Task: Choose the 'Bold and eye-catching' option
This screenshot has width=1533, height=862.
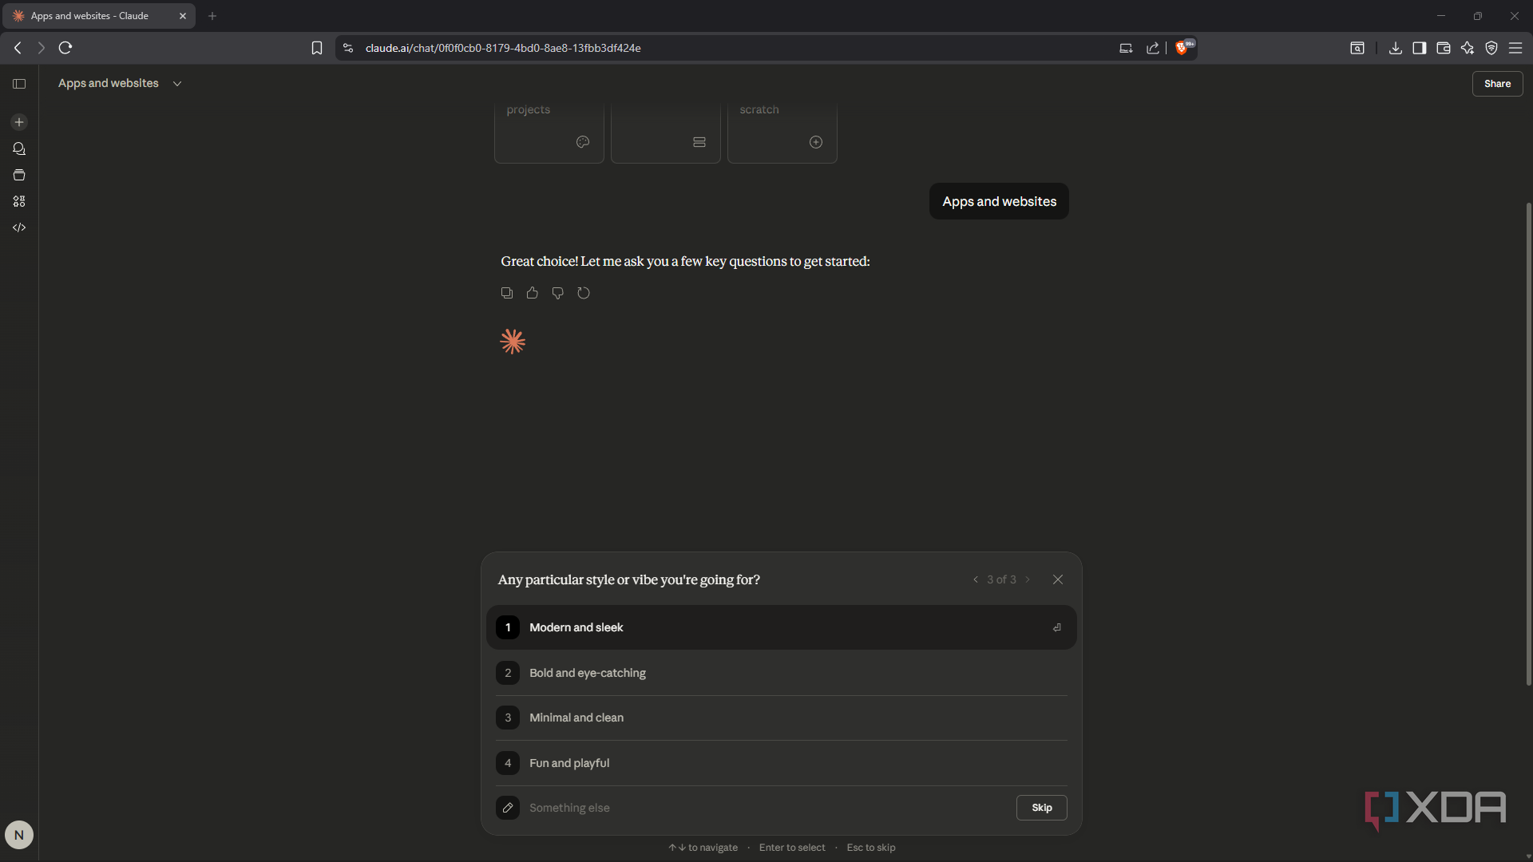Action: 781,673
